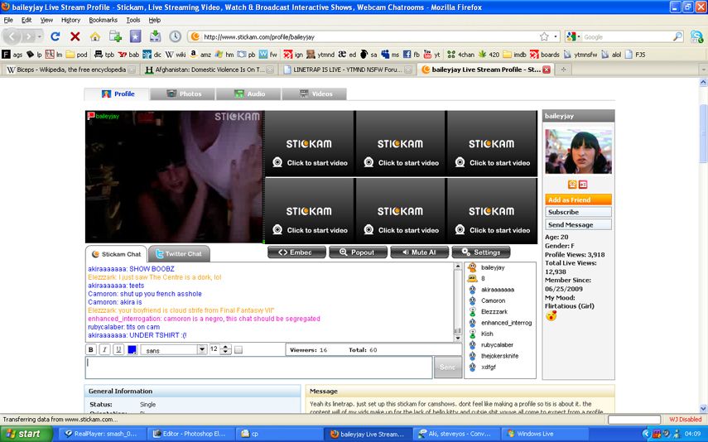708x442 pixels.
Task: Open the list all tabs dropdown
Action: click(x=703, y=70)
